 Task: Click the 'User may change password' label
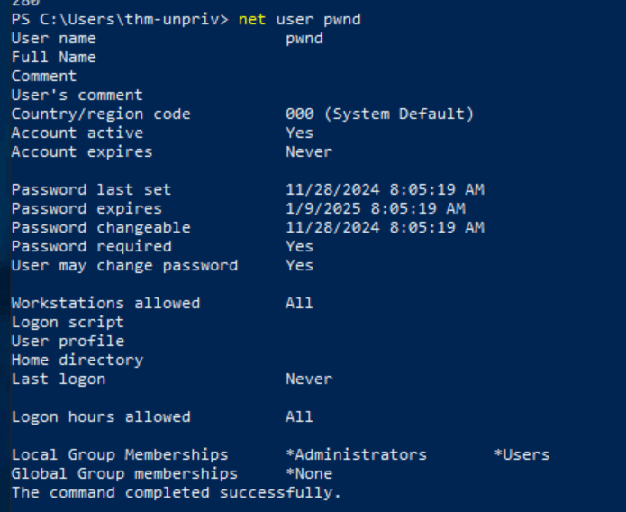tap(124, 266)
